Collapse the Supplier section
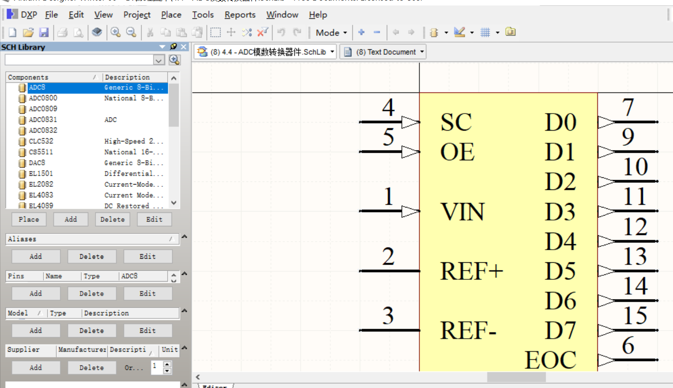The width and height of the screenshot is (673, 388). 184,348
